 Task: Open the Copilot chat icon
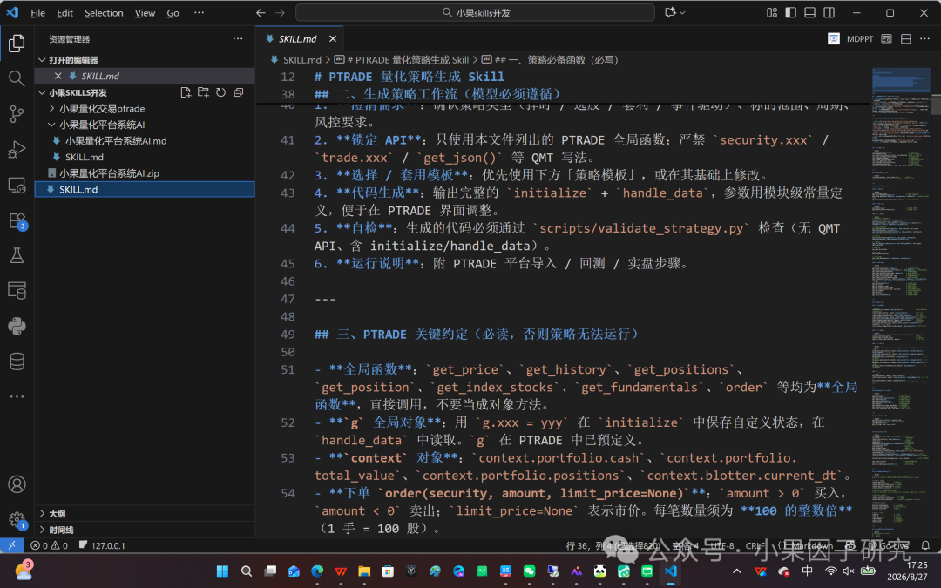[670, 12]
